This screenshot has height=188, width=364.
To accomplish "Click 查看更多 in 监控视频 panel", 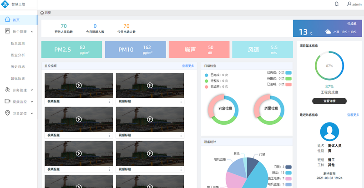I will (188, 66).
